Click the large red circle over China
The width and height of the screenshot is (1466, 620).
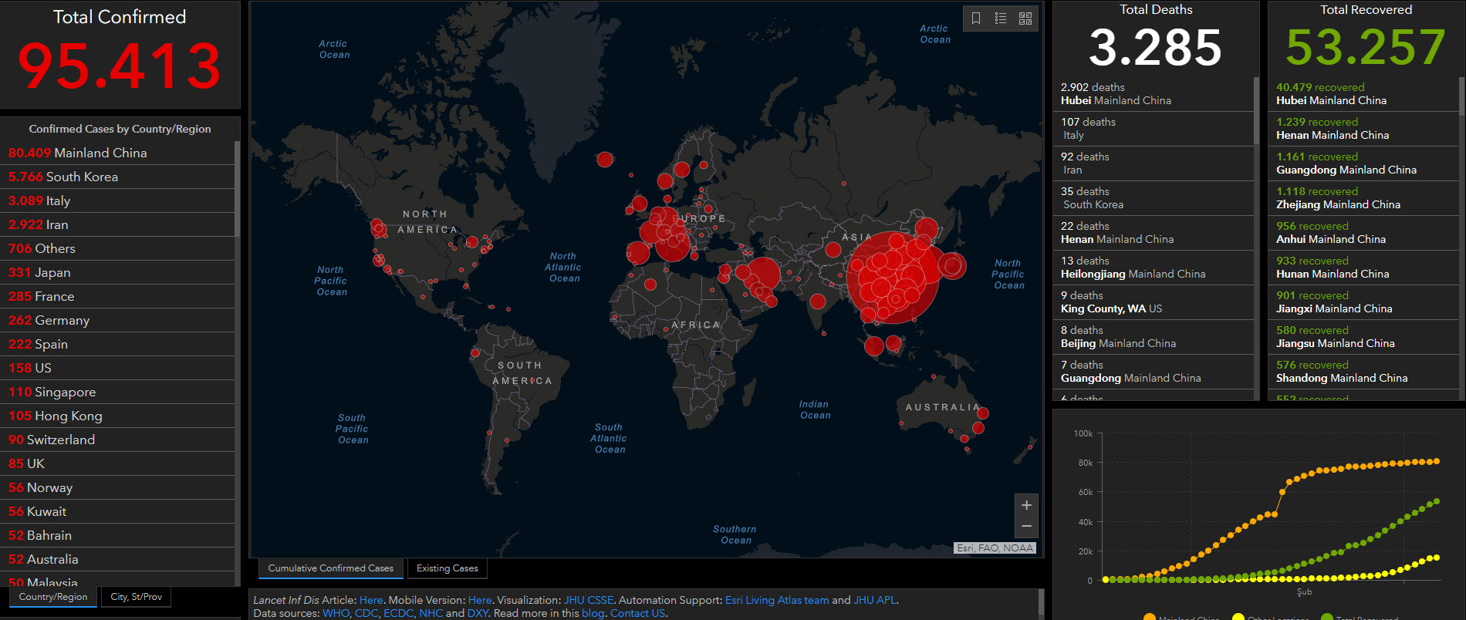[892, 278]
